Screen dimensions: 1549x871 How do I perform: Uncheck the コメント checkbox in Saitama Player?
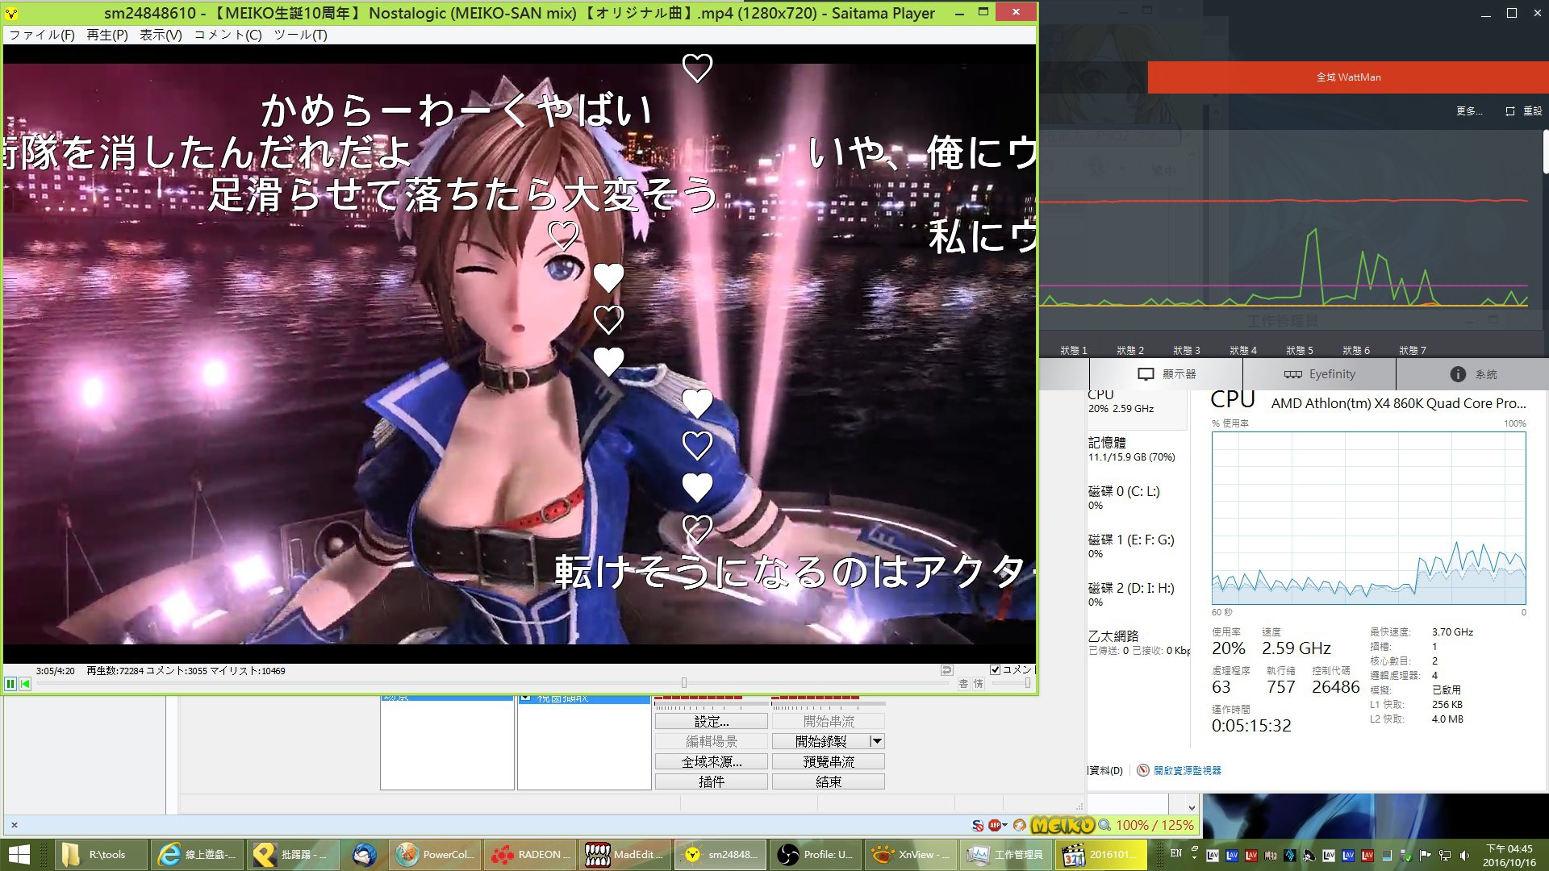(x=996, y=669)
